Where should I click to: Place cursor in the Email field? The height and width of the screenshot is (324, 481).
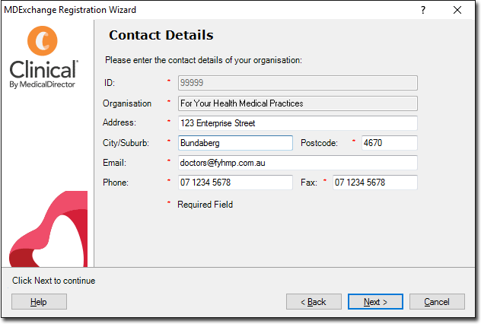click(x=297, y=162)
